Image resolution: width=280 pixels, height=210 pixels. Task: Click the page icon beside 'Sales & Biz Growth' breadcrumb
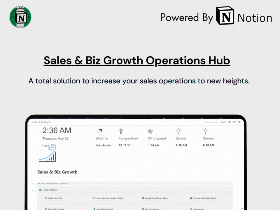pos(32,122)
